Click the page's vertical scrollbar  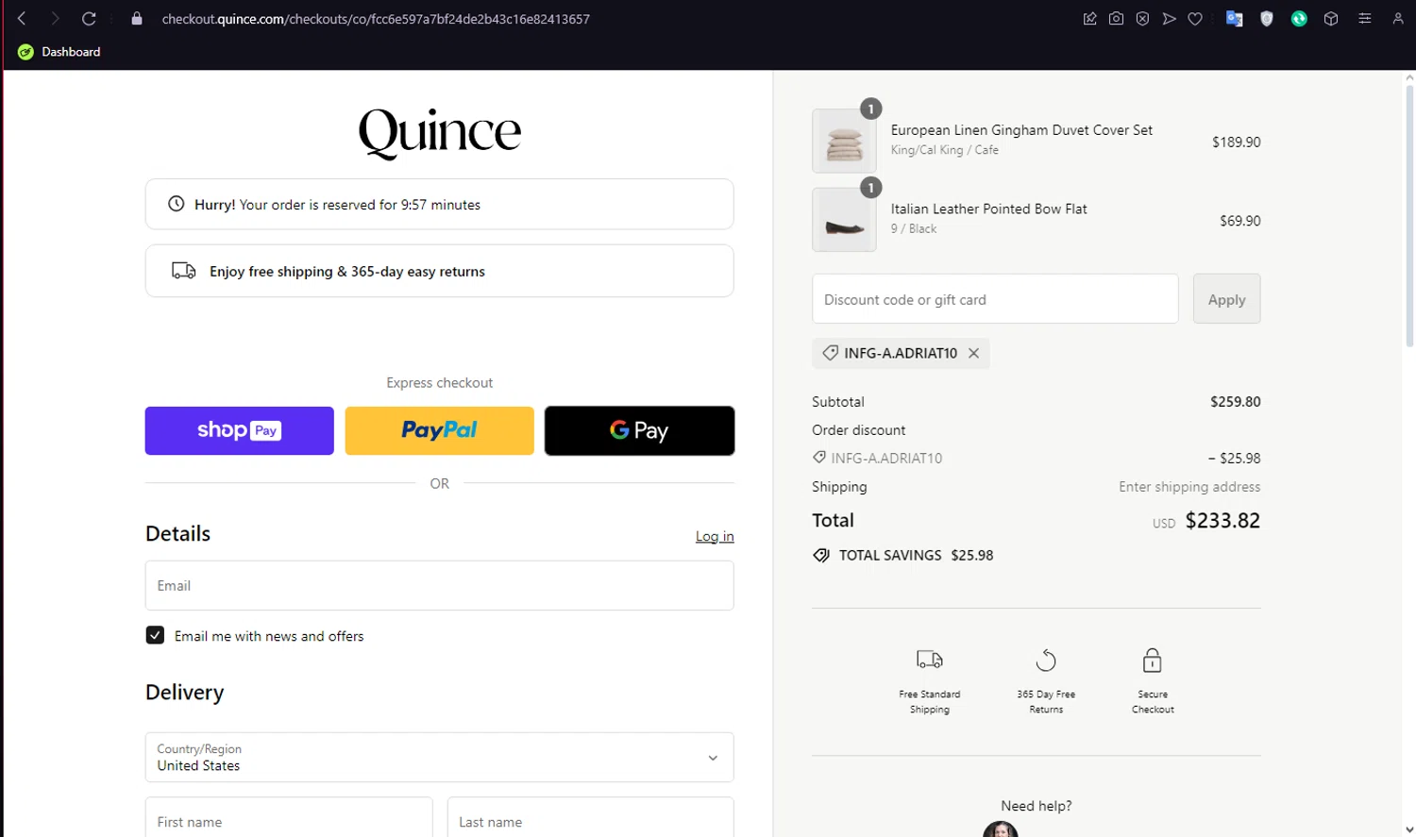pos(1409,217)
